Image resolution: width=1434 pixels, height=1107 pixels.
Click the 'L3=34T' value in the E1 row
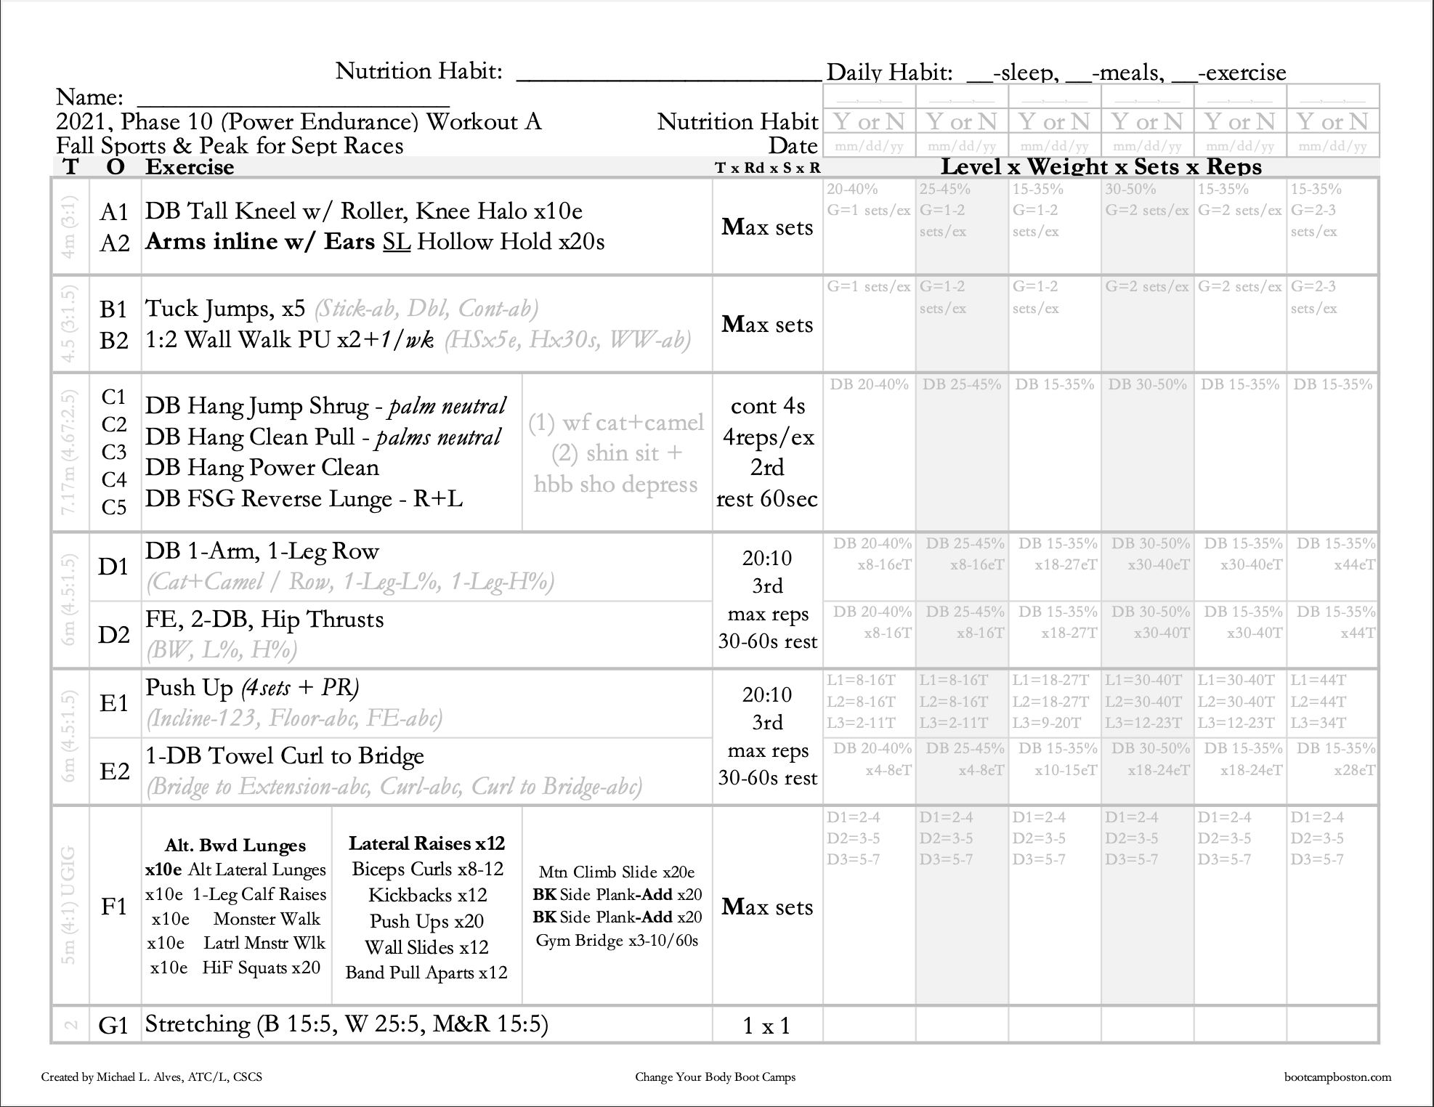coord(1318,723)
